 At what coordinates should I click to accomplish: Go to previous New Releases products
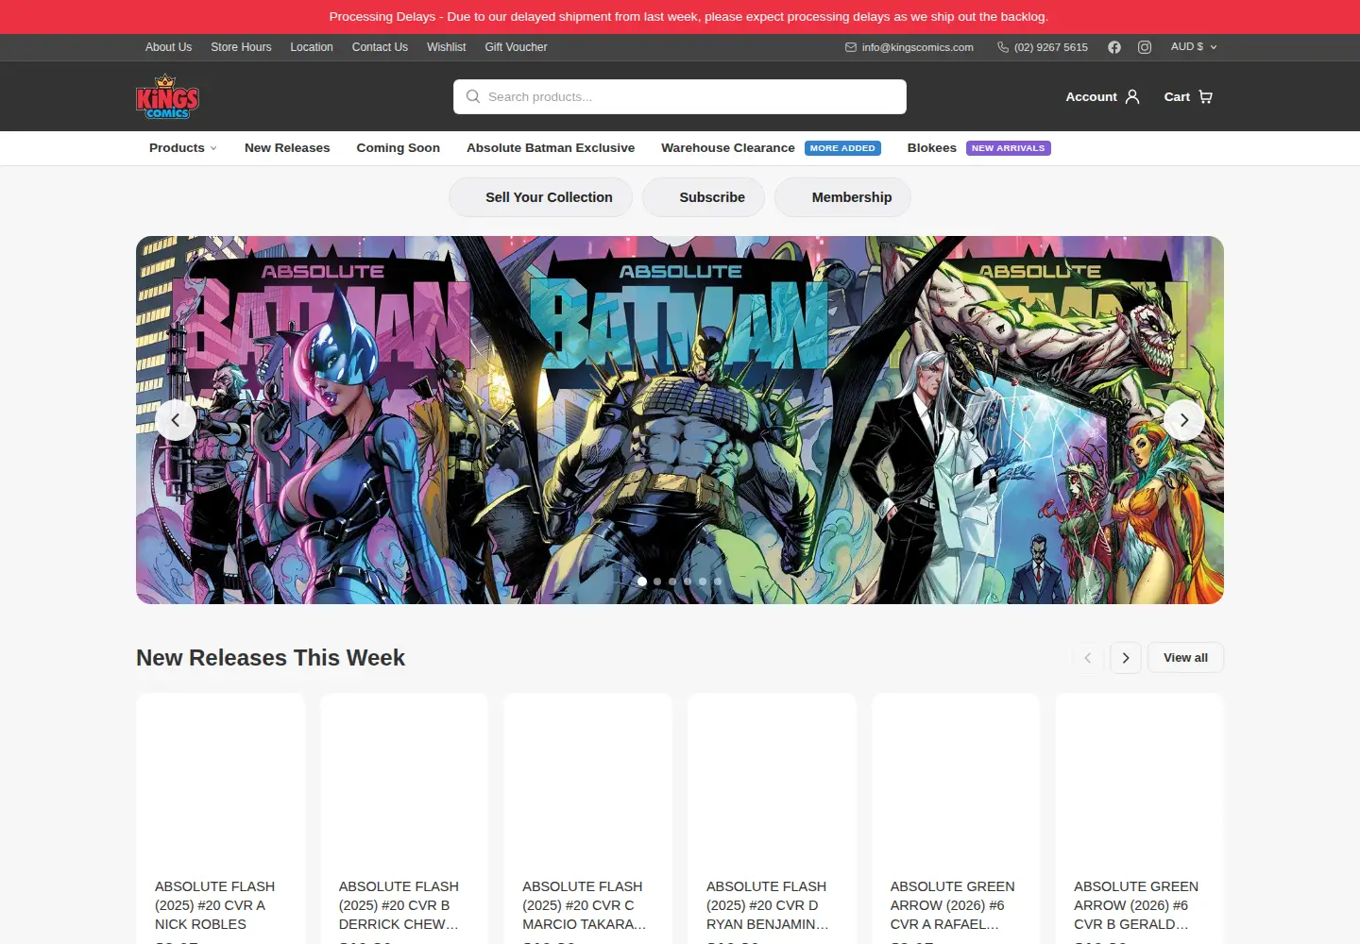(x=1088, y=658)
